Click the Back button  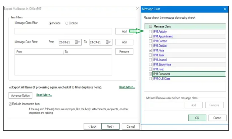92,127
